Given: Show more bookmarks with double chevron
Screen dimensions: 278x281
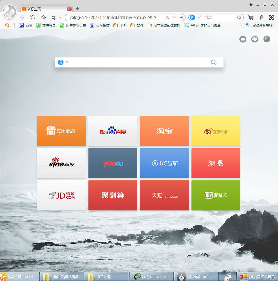Looking at the screenshot, I should [242, 26].
